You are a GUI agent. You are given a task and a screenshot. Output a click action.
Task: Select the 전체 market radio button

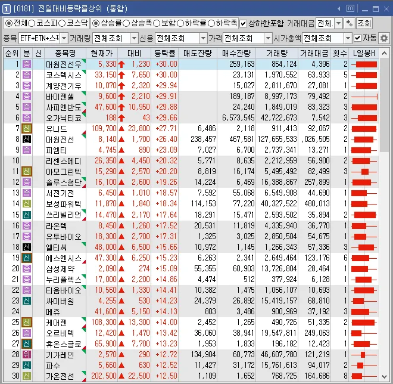[x=9, y=23]
